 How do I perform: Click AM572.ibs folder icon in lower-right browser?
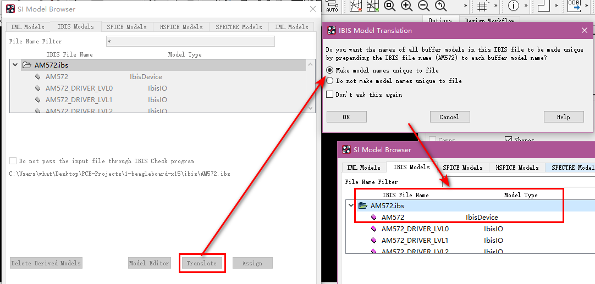tap(363, 206)
